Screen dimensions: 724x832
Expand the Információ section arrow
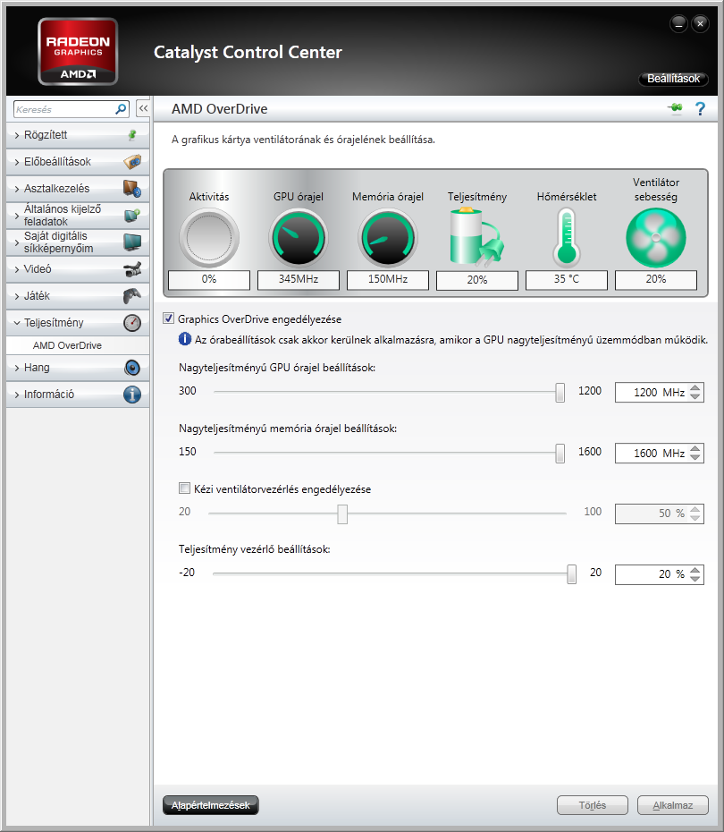click(x=17, y=395)
